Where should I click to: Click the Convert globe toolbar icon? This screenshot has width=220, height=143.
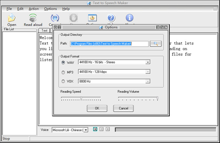[x=55, y=18]
